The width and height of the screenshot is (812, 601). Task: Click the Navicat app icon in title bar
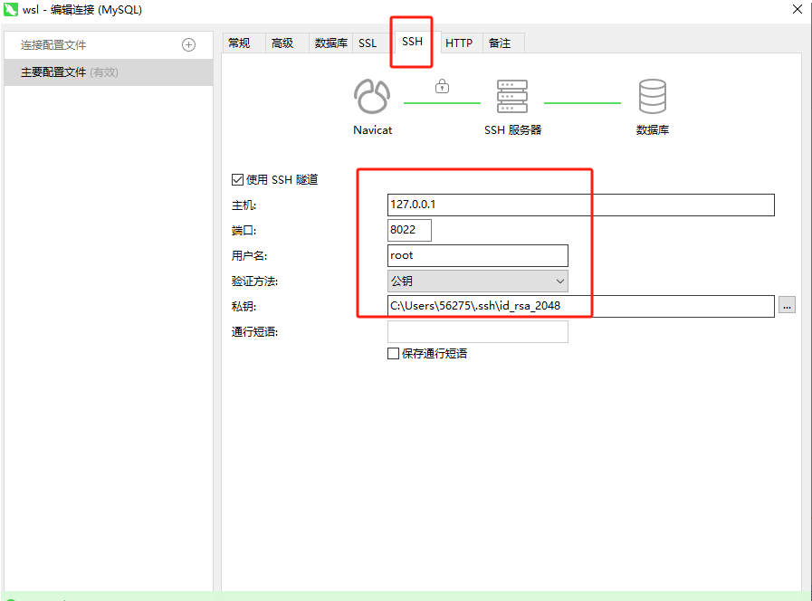click(x=10, y=9)
